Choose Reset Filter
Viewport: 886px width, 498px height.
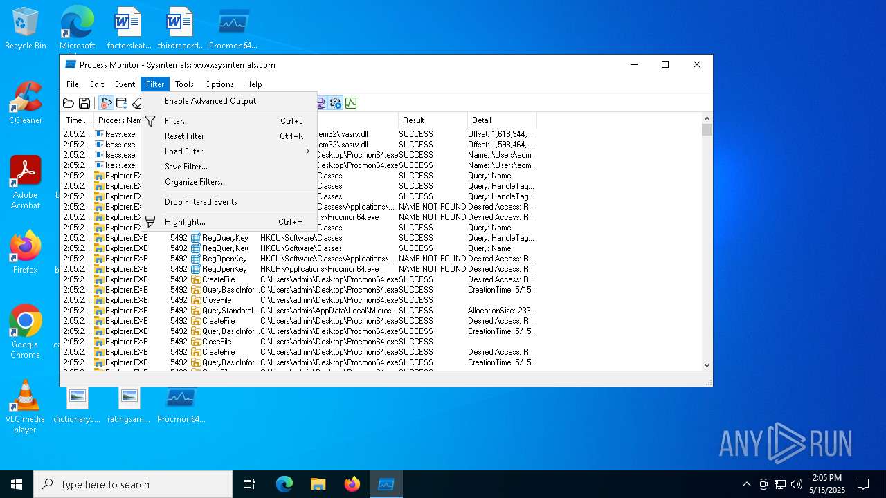(x=229, y=136)
